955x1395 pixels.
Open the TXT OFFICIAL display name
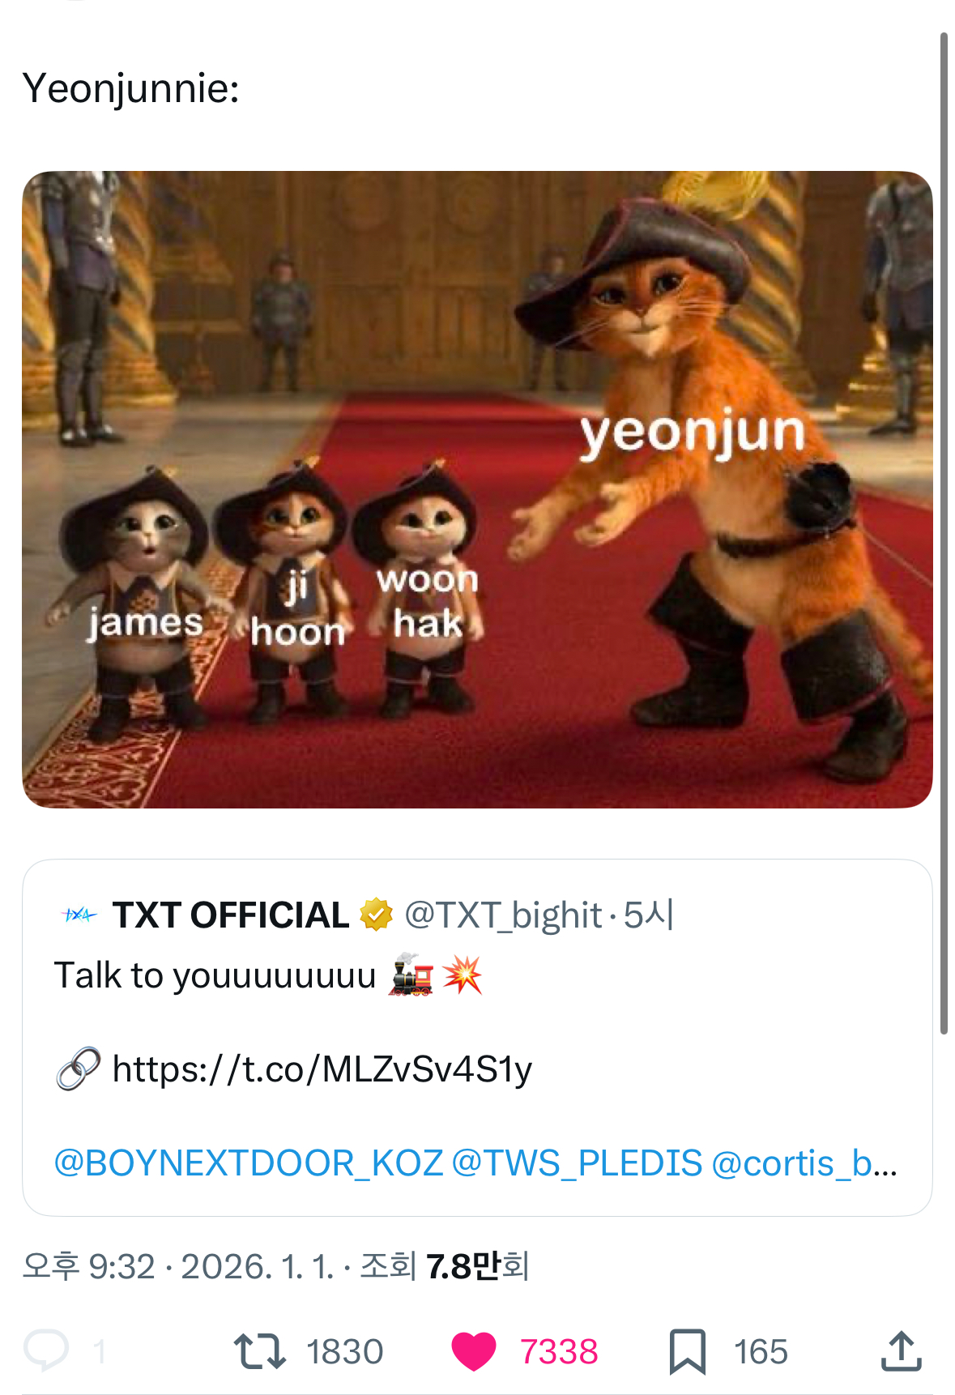click(230, 915)
